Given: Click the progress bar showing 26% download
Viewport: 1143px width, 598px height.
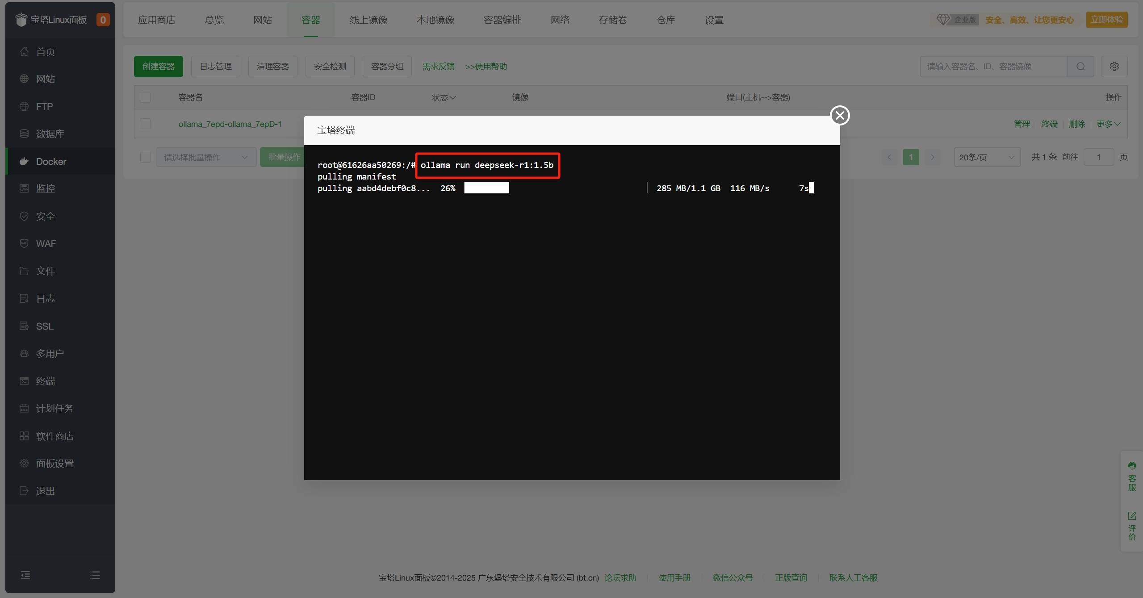Looking at the screenshot, I should point(487,188).
